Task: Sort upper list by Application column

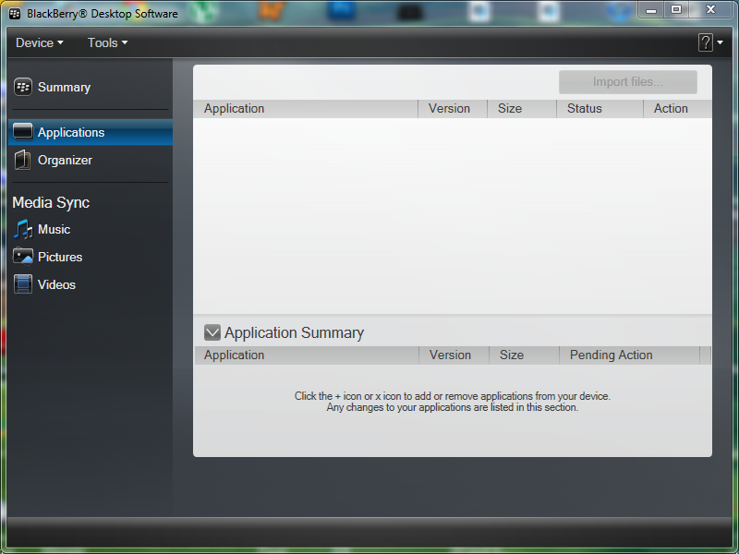Action: pyautogui.click(x=306, y=109)
